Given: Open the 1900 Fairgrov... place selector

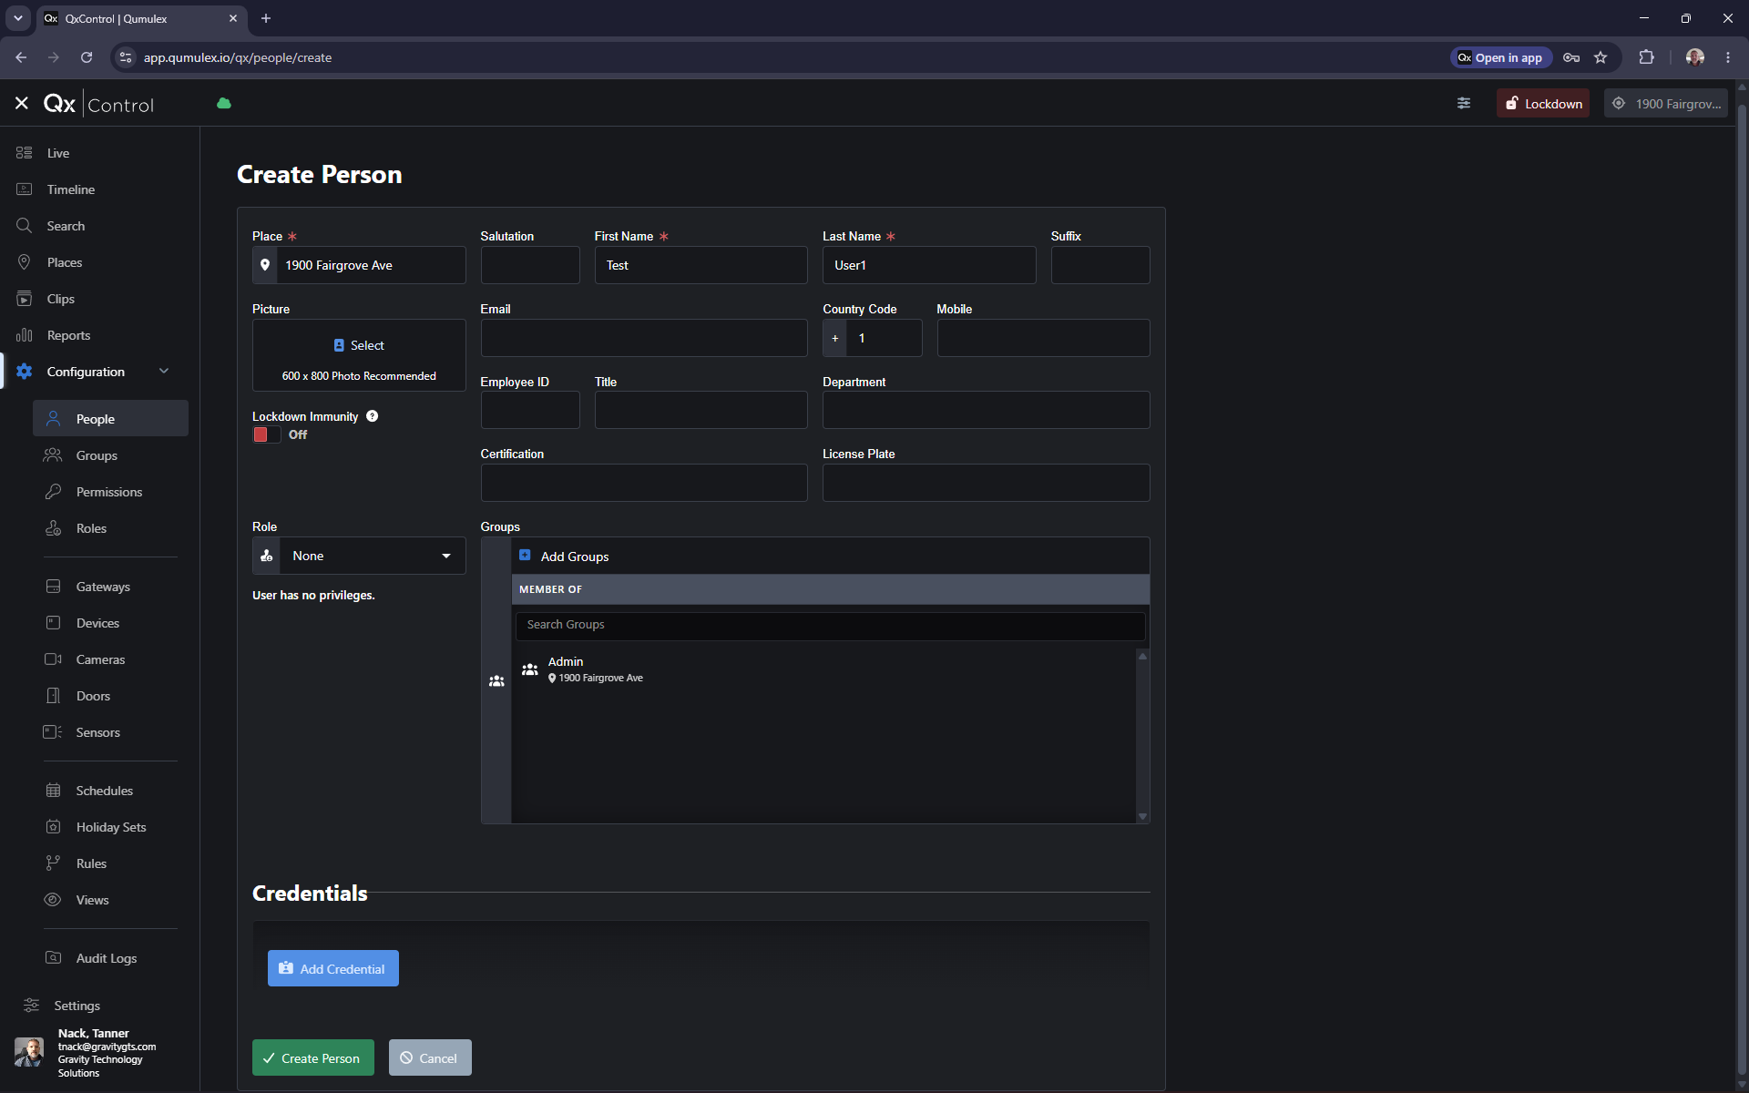Looking at the screenshot, I should pos(1666,104).
